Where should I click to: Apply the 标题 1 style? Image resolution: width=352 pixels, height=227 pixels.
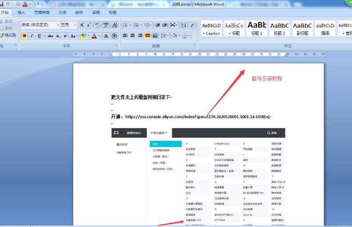pos(257,29)
